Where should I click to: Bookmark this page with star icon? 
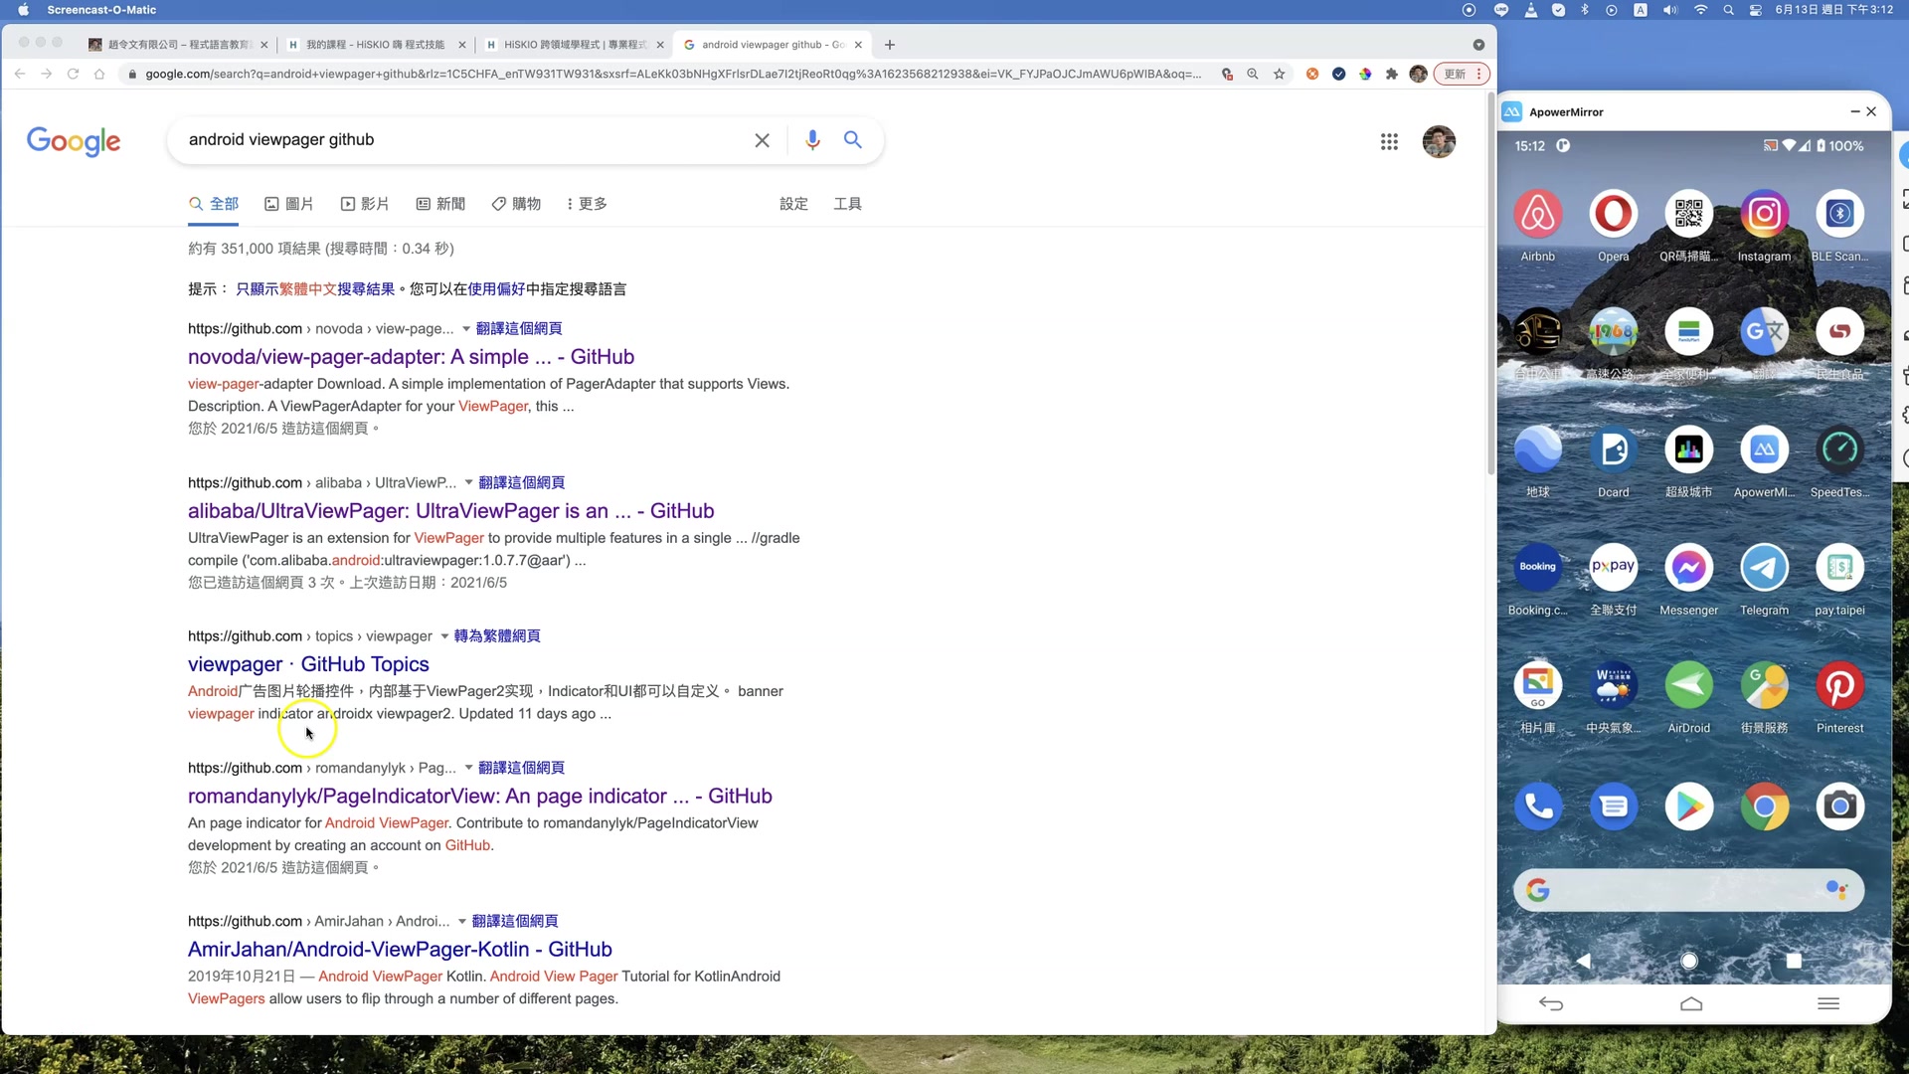pyautogui.click(x=1280, y=74)
